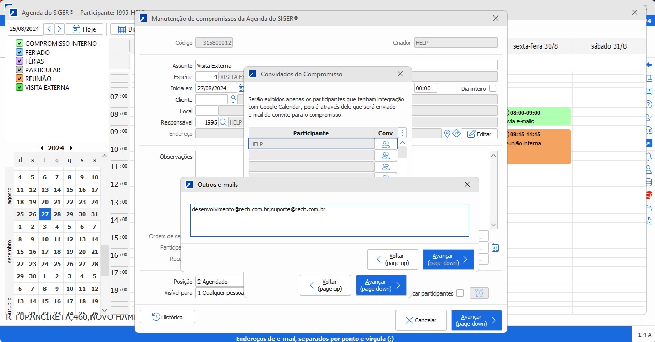
Task: Click the alarm clock reminder button
Action: coord(479,293)
